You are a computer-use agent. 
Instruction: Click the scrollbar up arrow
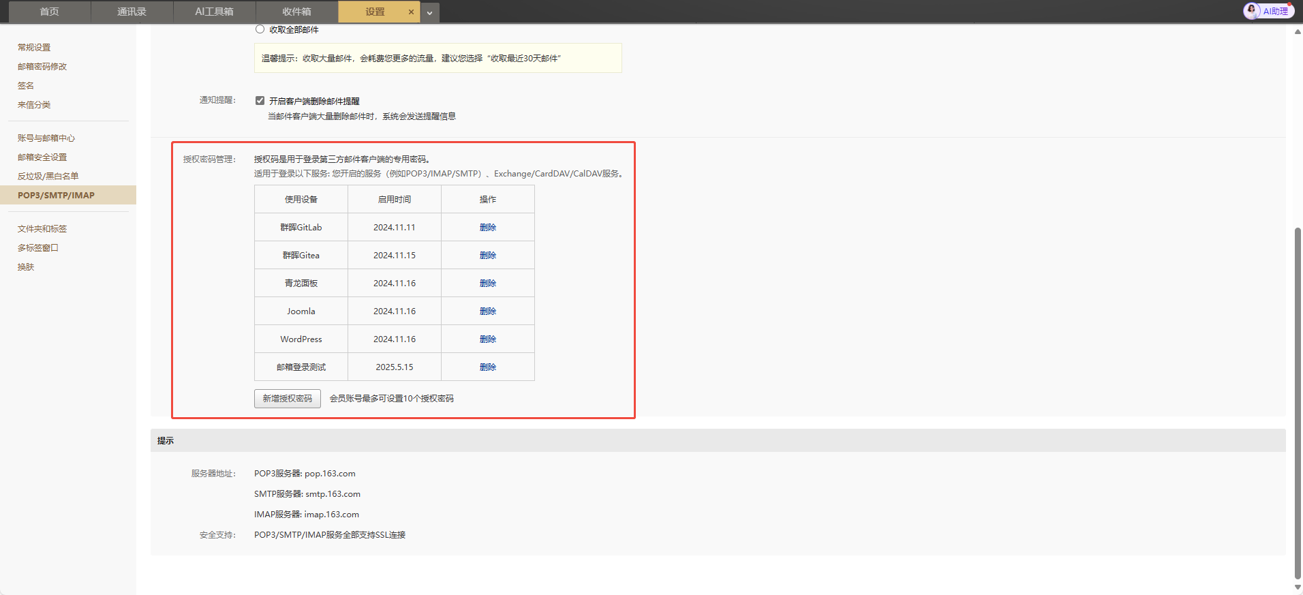click(1298, 31)
